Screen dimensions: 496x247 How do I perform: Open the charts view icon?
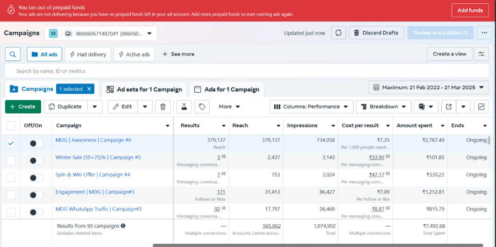click(x=481, y=107)
